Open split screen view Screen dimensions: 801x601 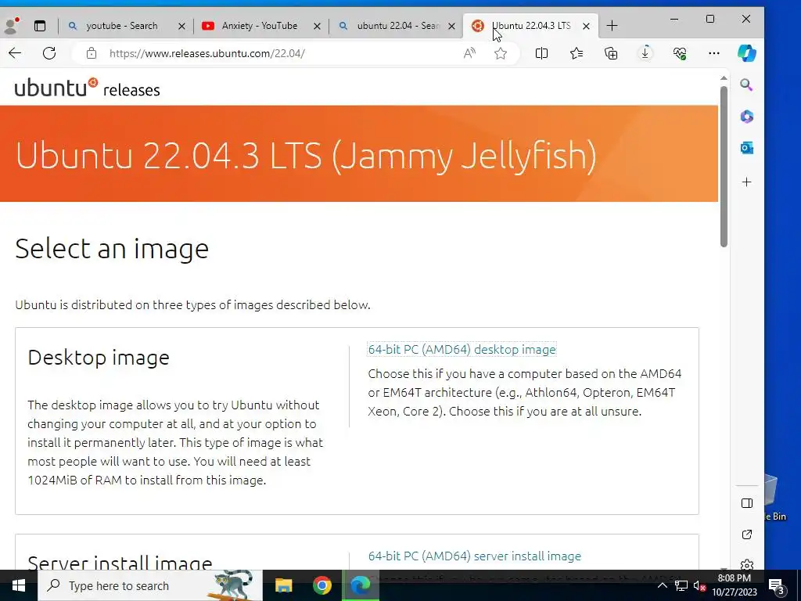tap(541, 53)
